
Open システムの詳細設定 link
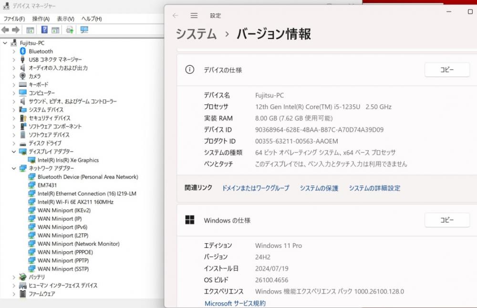(374, 188)
